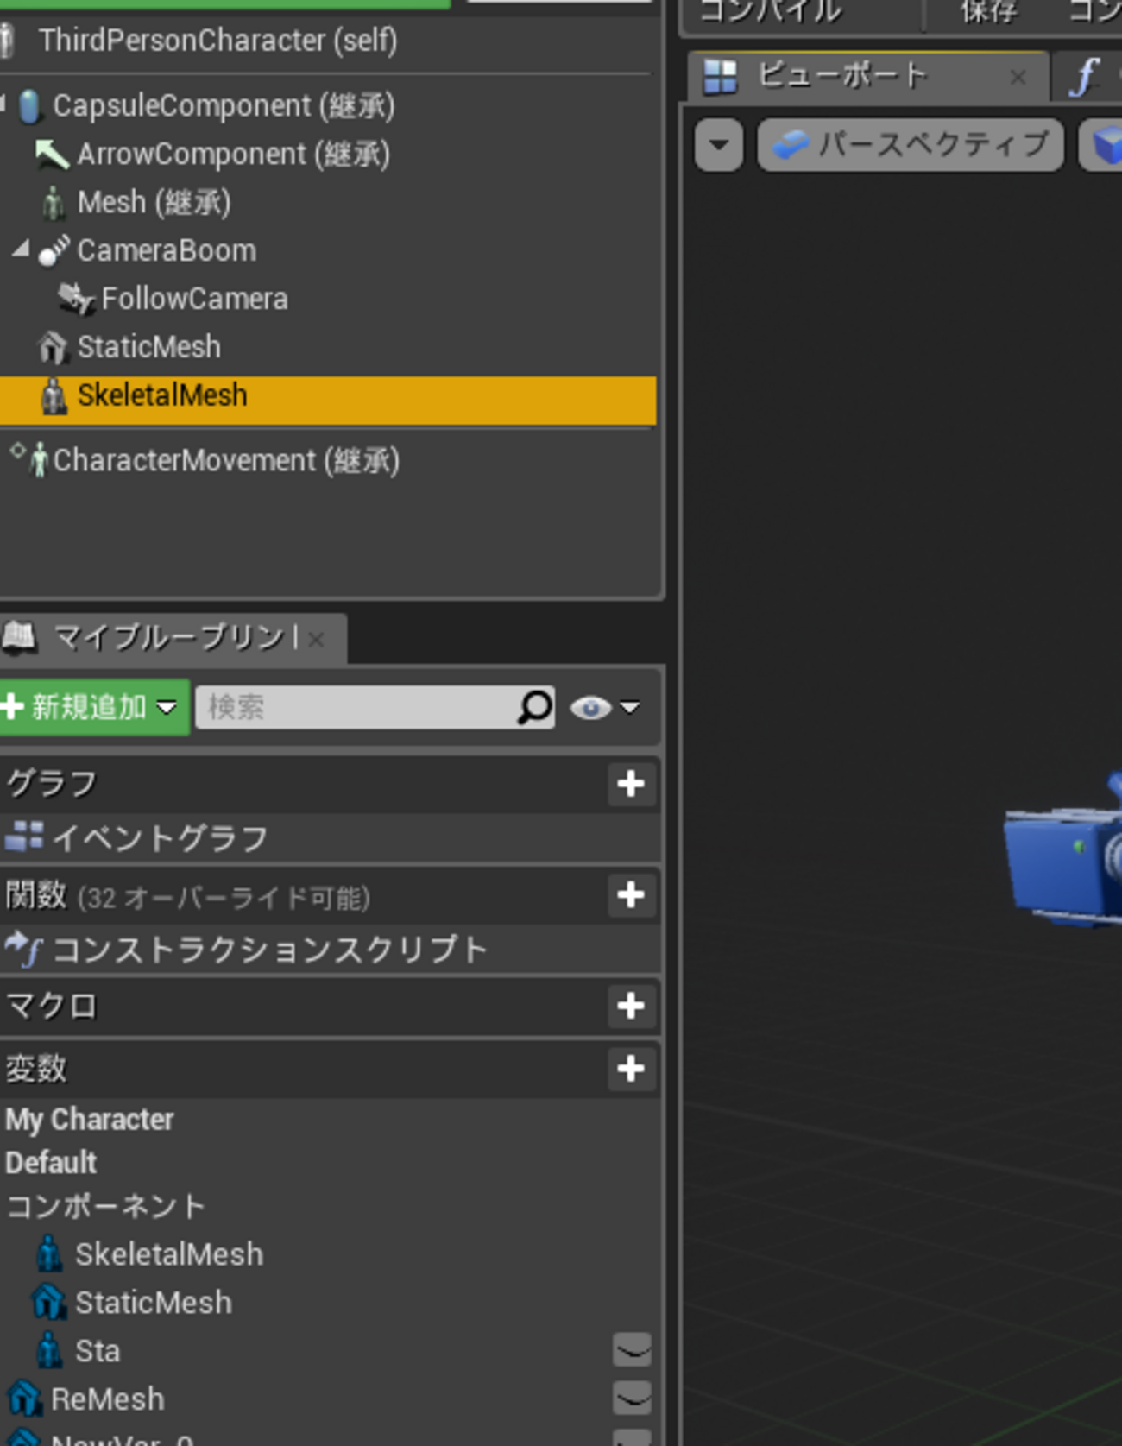Click the Event Graph icon
The width and height of the screenshot is (1122, 1446).
coord(24,837)
